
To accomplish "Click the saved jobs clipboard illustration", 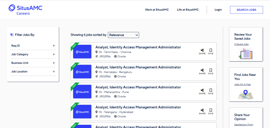I will point(246,54).
